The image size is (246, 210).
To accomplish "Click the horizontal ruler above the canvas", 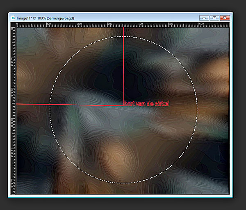I will [x=123, y=25].
